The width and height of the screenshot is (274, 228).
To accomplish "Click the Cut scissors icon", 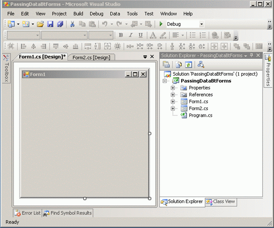I will click(x=72, y=24).
